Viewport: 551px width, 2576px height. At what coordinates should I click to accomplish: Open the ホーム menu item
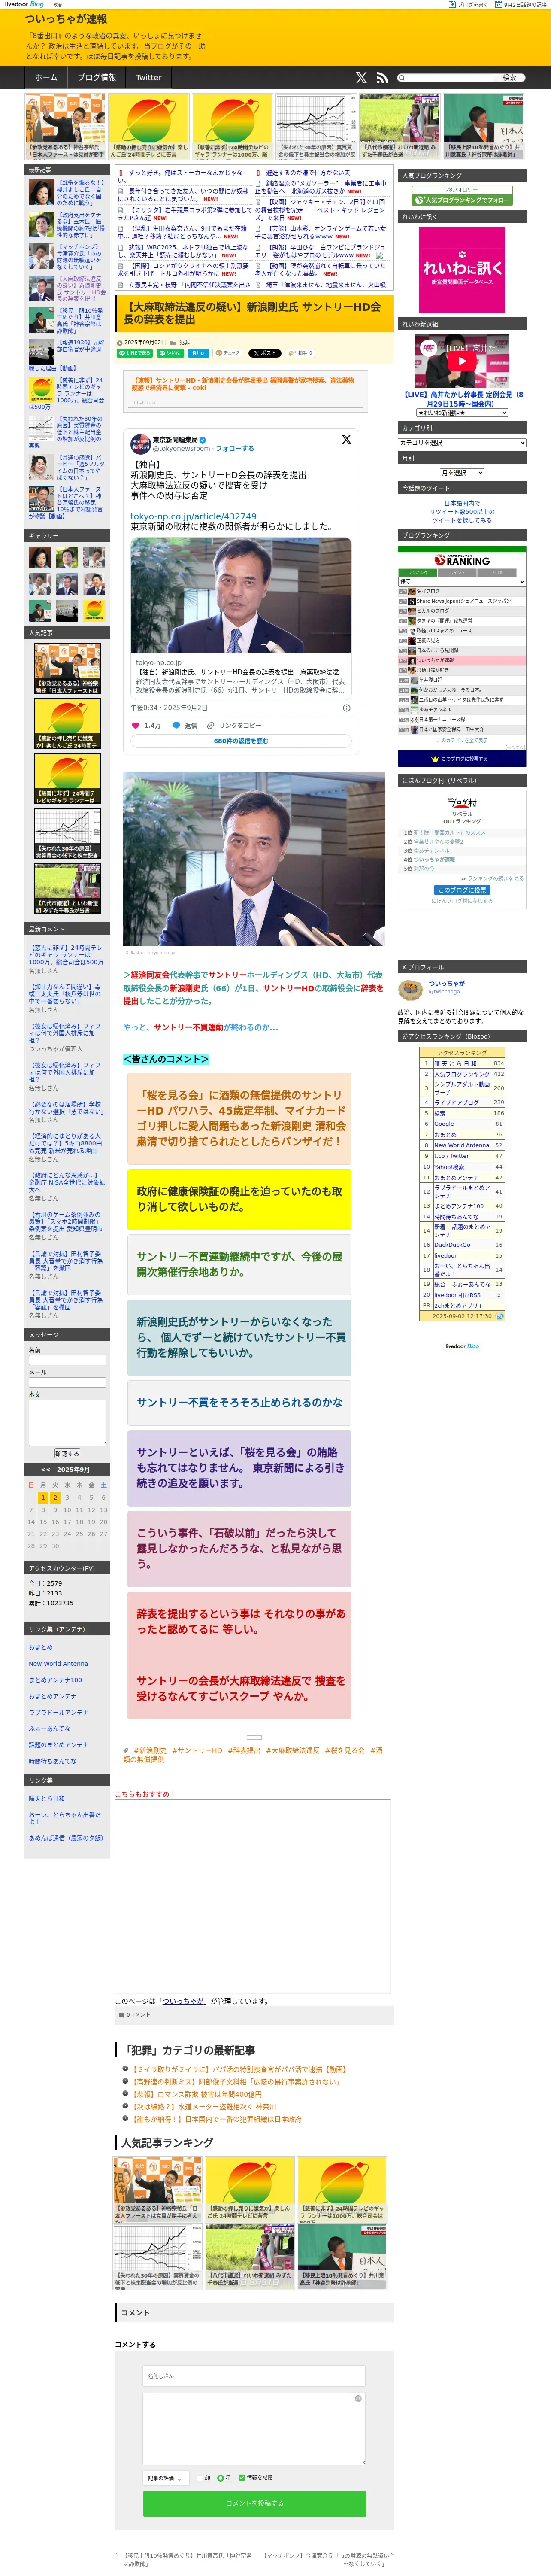46,77
